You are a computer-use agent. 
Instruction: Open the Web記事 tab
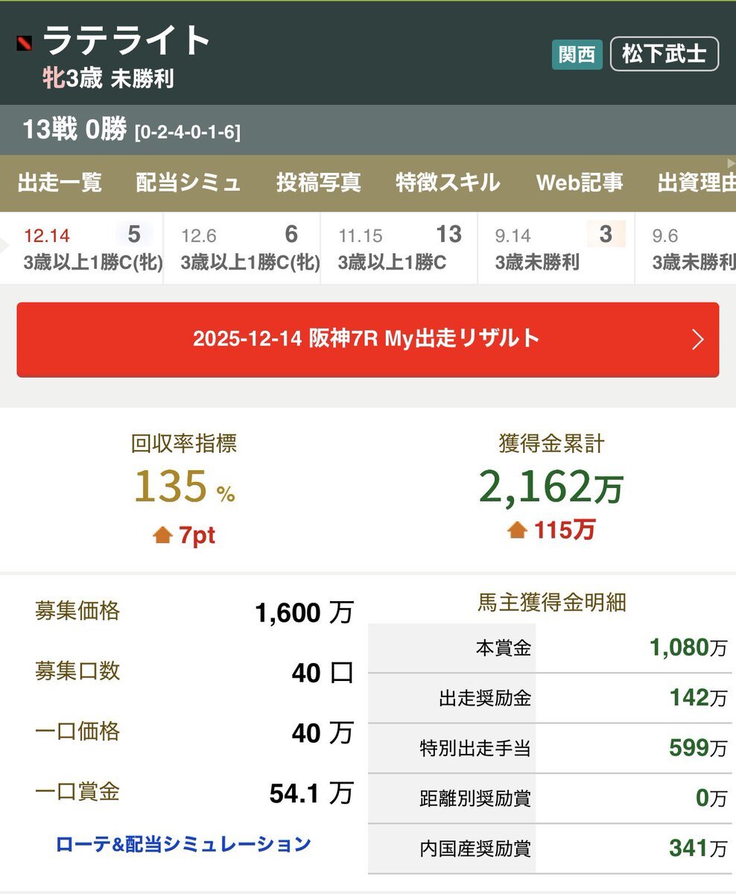(x=580, y=183)
